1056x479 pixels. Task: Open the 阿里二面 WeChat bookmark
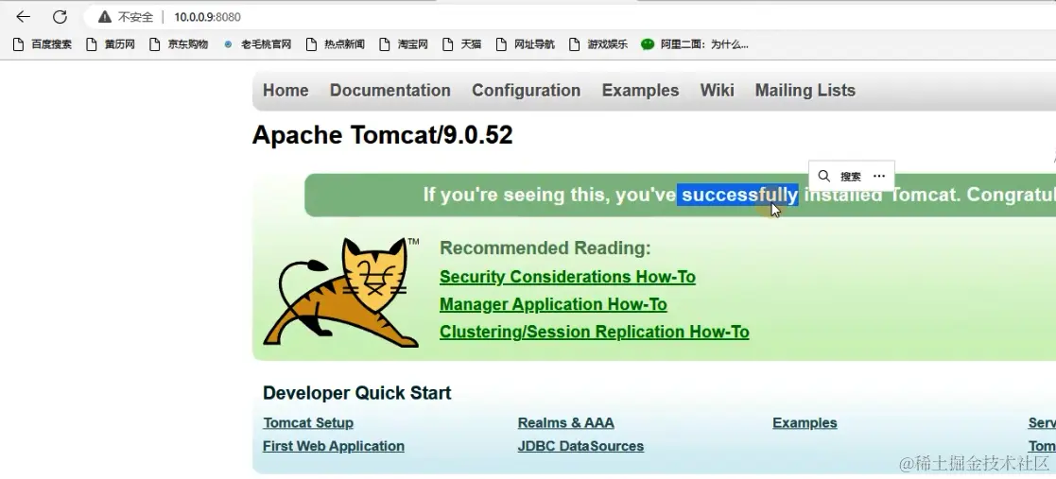coord(694,44)
